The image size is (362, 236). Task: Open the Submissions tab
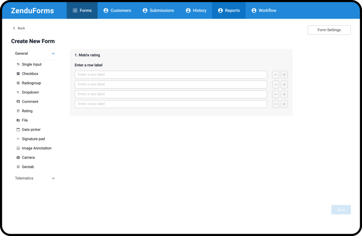coord(158,10)
